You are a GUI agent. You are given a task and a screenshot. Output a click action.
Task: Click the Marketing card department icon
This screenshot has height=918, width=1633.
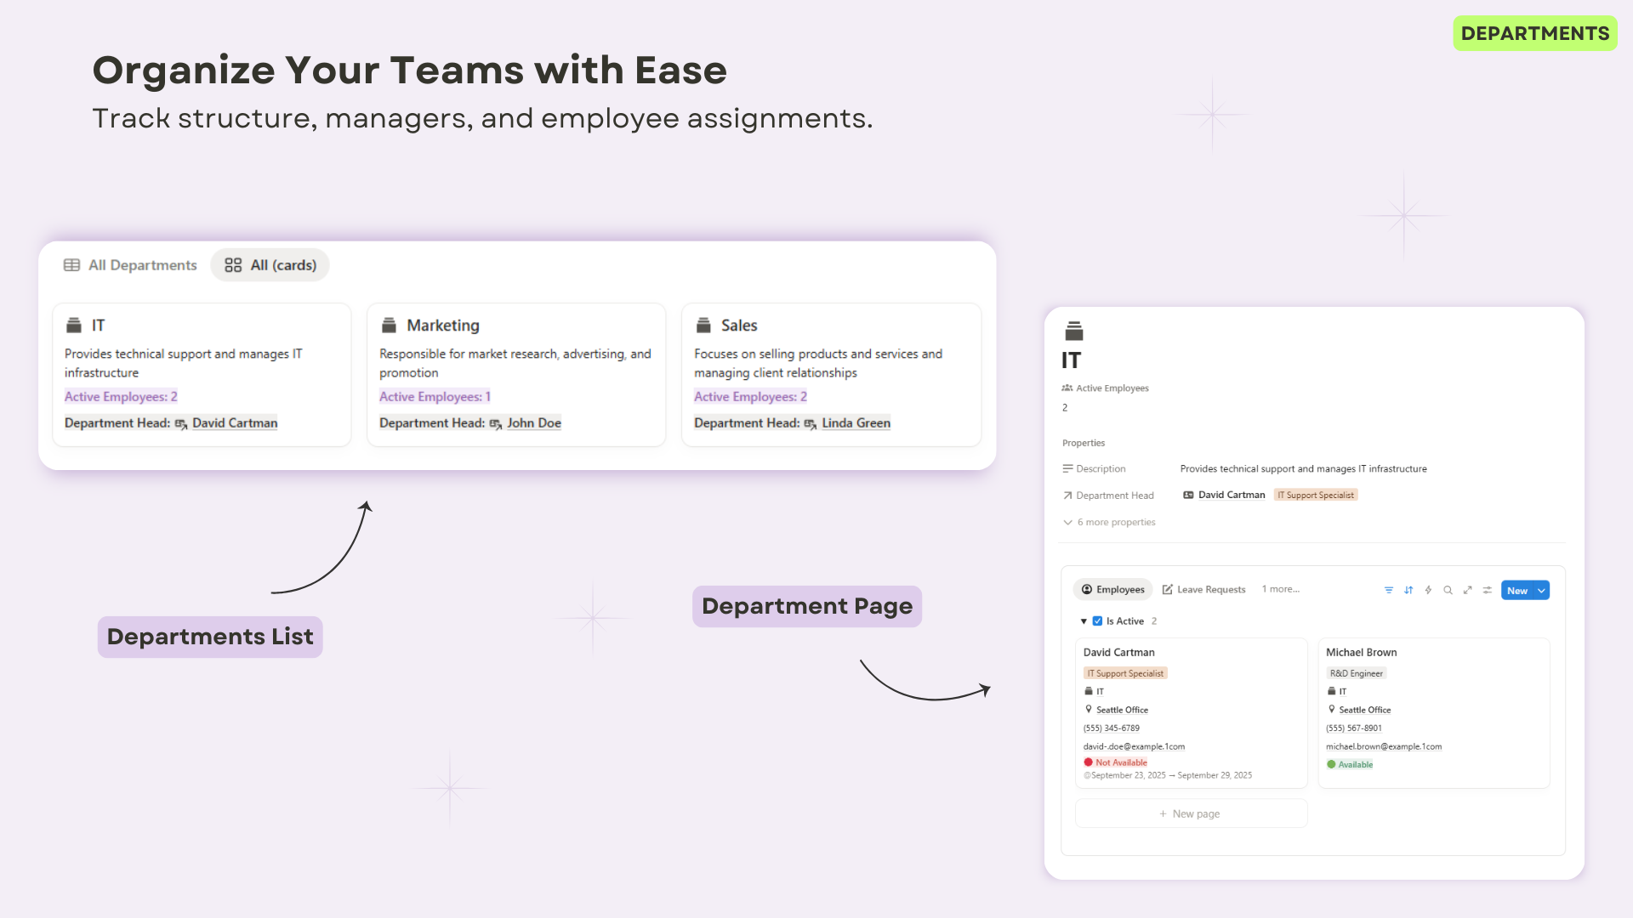click(390, 326)
